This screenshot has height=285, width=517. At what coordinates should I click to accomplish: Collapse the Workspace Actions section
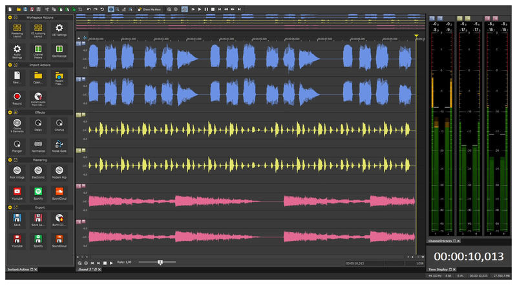10,17
